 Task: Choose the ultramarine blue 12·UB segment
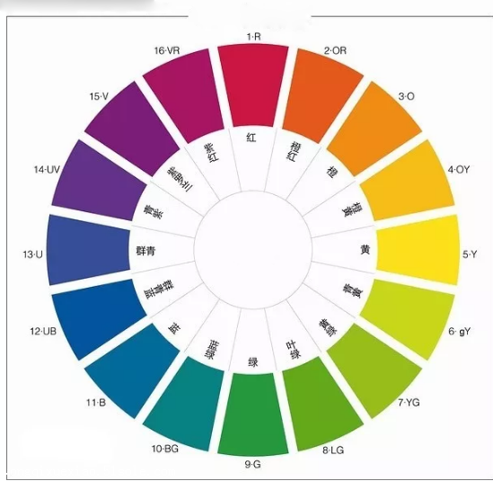click(x=98, y=319)
